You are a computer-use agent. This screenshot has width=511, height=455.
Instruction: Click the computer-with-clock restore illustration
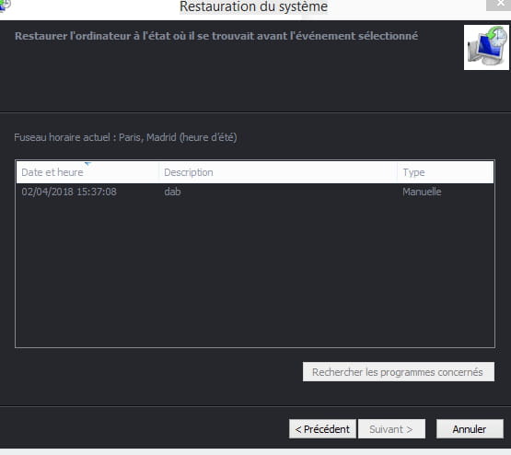[x=487, y=47]
